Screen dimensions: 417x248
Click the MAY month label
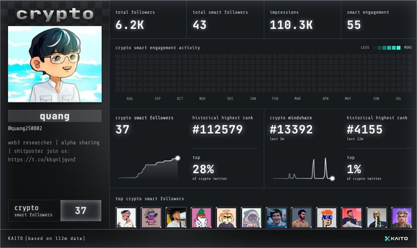[348, 98]
